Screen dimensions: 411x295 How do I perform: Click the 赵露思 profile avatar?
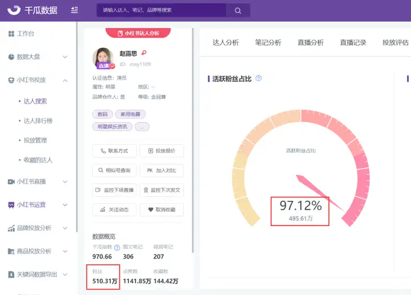click(103, 58)
